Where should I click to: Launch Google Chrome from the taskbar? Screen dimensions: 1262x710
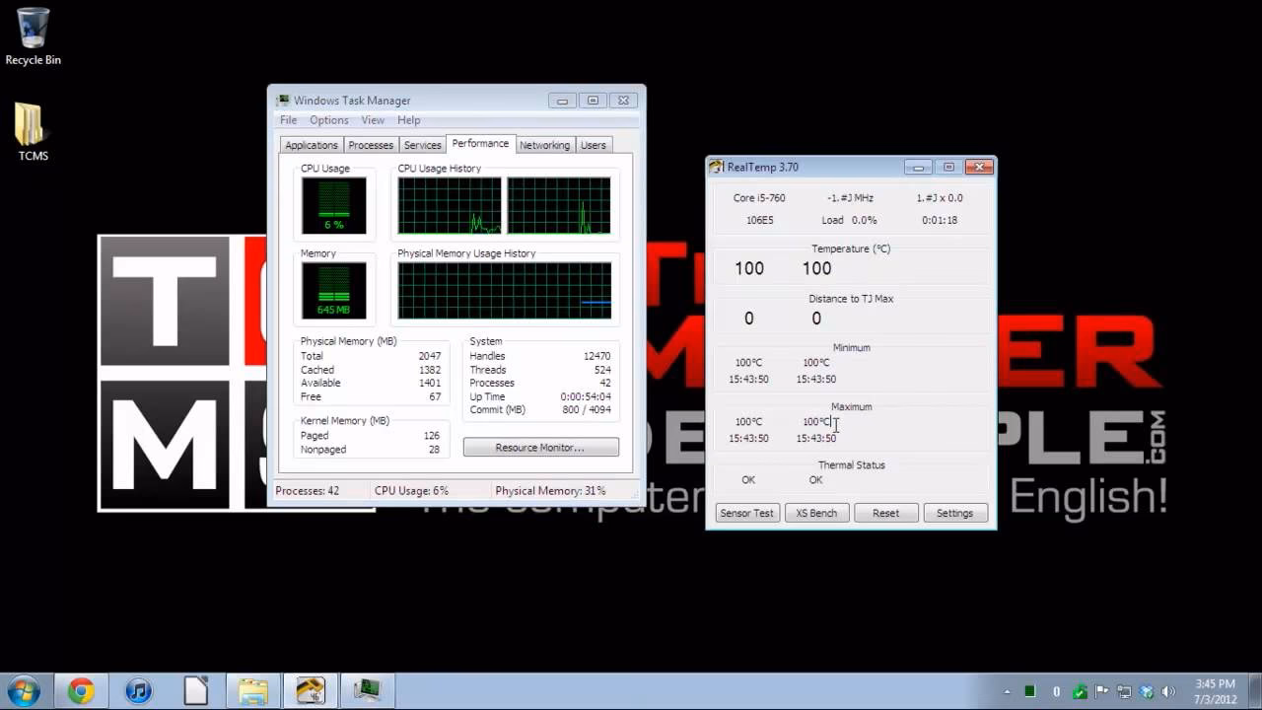(81, 690)
